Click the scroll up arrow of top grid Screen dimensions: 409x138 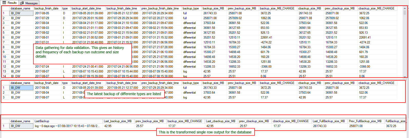405,8
